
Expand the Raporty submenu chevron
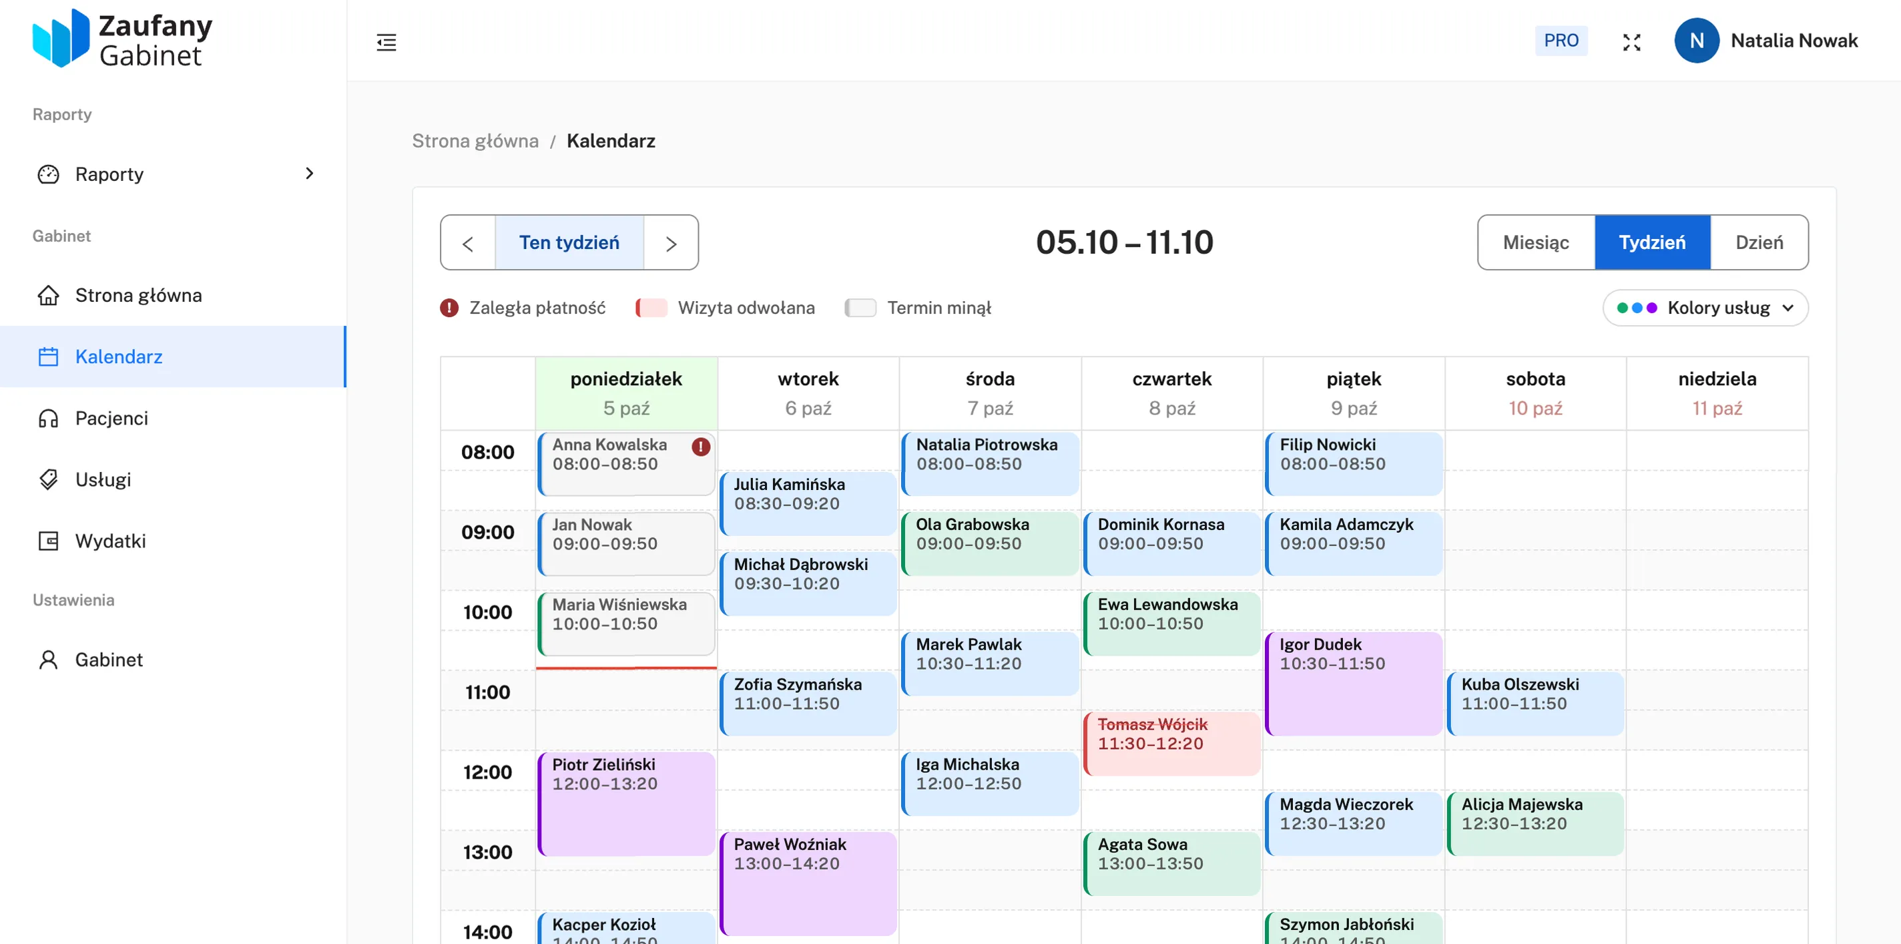point(310,174)
